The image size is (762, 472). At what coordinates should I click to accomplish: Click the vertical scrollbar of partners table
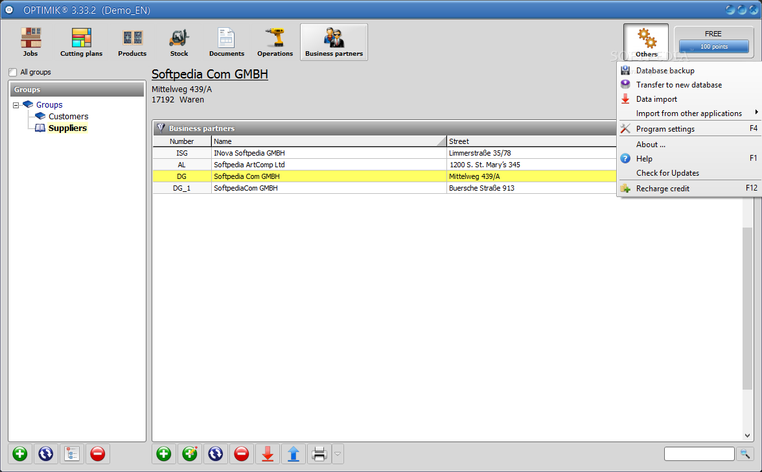[x=748, y=308]
